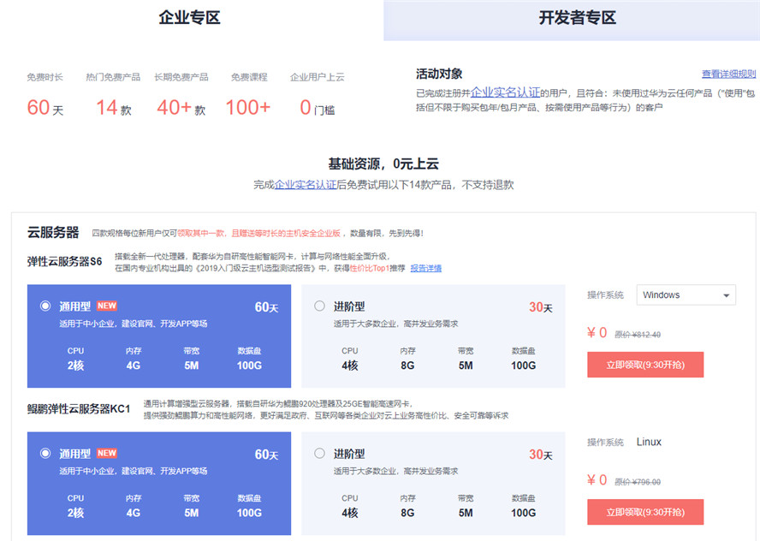Click the 查看详细规则 link
Screen dimensions: 760x541
click(x=727, y=73)
